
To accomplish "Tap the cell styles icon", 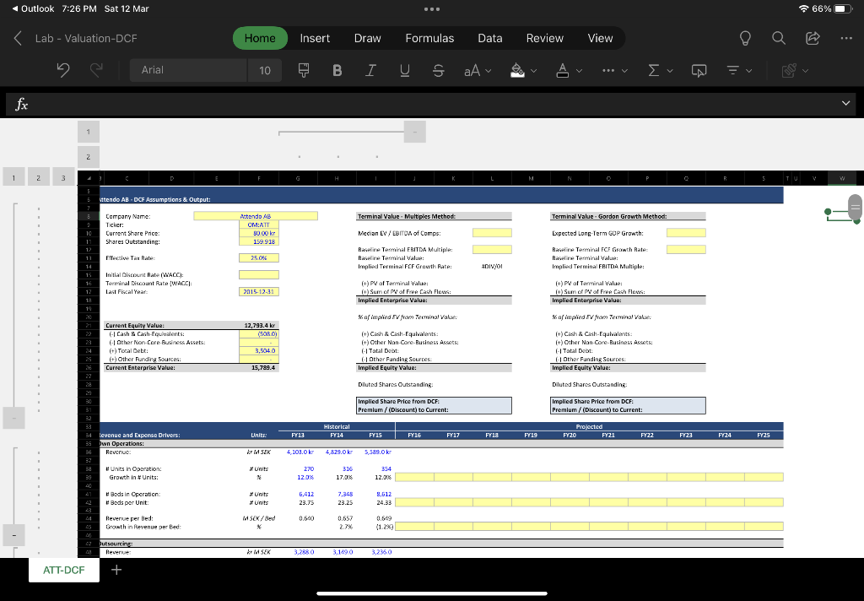I will tap(789, 70).
